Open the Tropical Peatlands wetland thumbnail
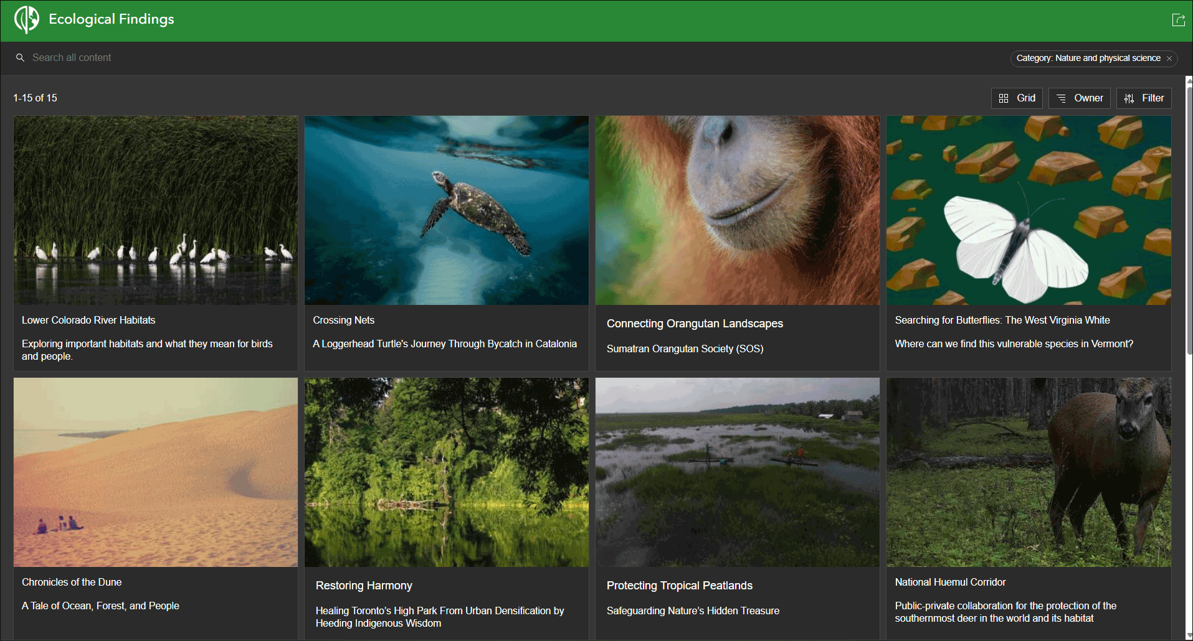Image resolution: width=1193 pixels, height=641 pixels. [738, 472]
